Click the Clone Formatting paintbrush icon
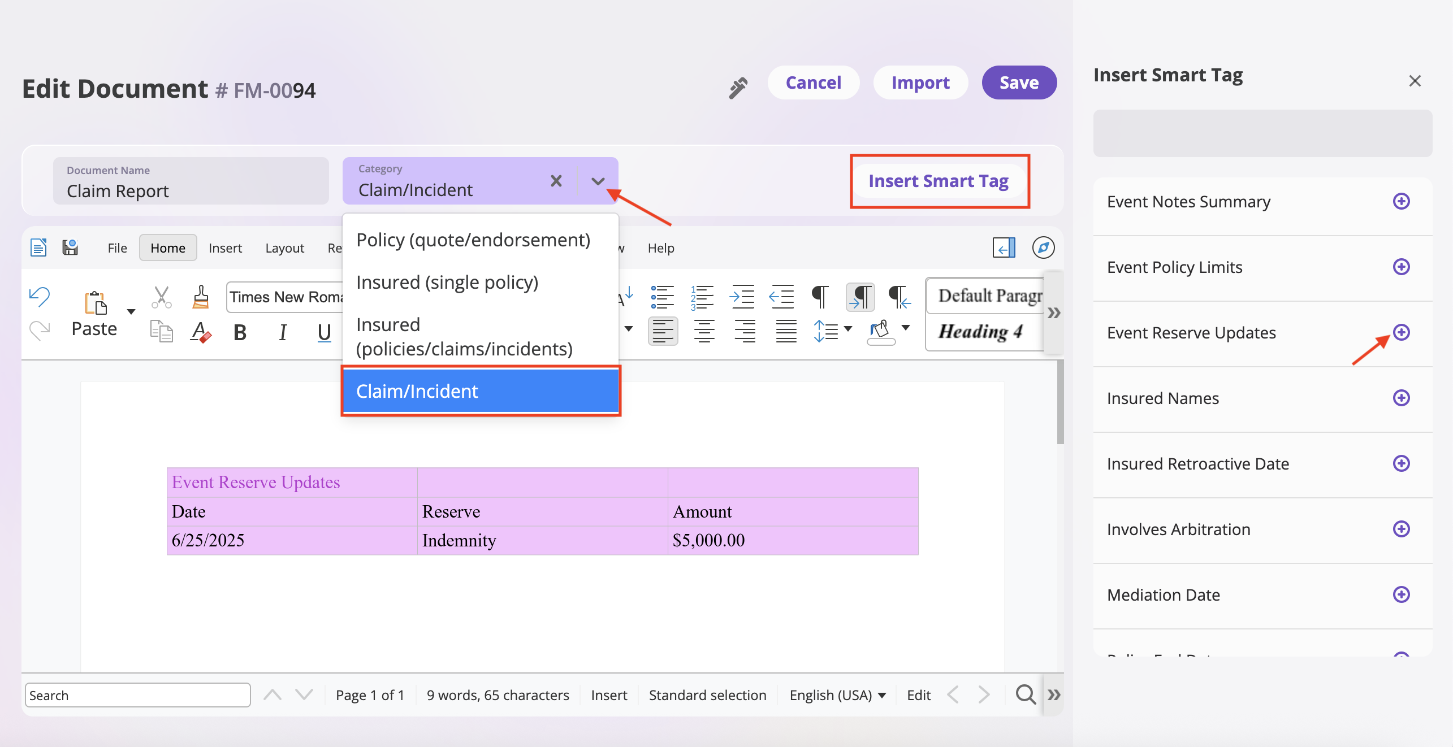 tap(201, 297)
